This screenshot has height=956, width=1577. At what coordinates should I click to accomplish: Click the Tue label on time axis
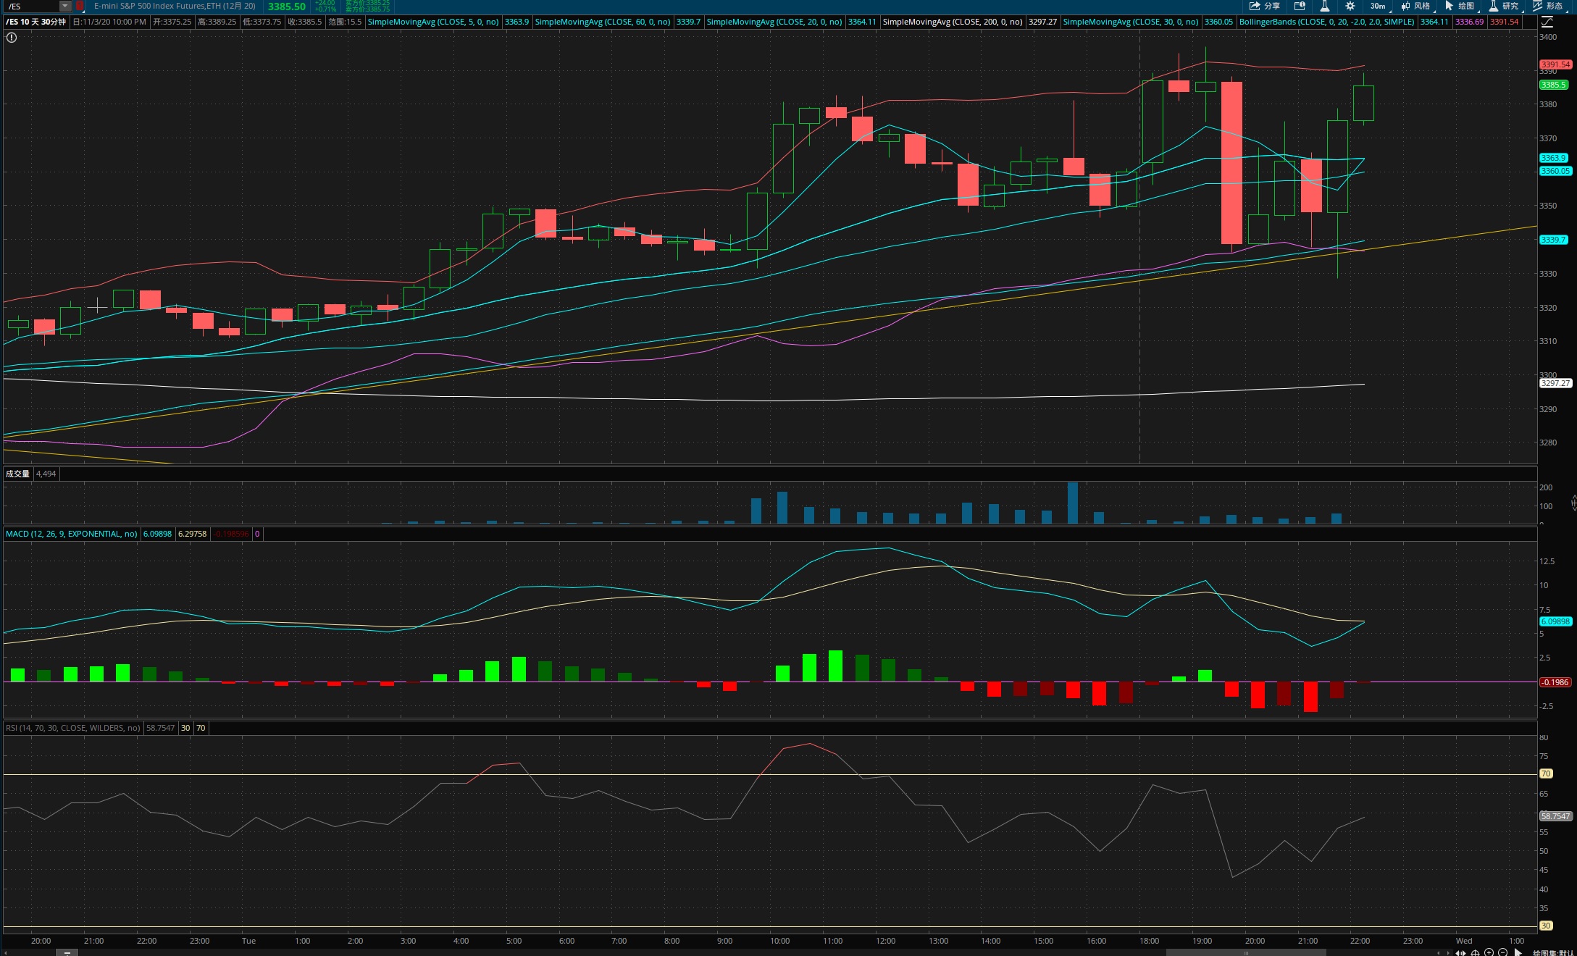[x=248, y=941]
